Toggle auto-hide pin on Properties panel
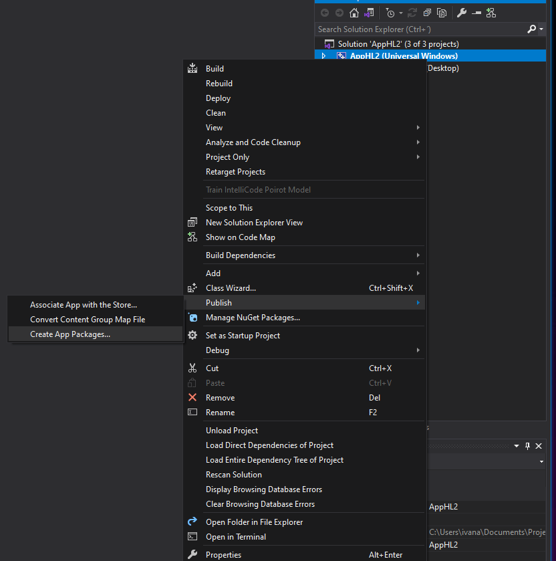This screenshot has height=561, width=556. click(x=527, y=446)
